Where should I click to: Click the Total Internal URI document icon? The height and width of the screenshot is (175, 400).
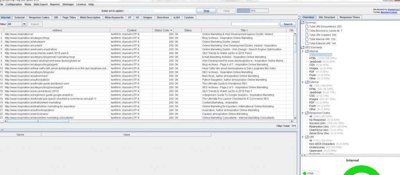[x=307, y=39]
